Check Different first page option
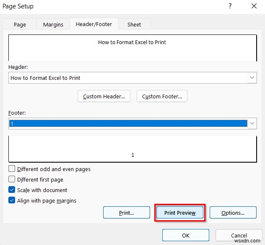 click(12, 179)
